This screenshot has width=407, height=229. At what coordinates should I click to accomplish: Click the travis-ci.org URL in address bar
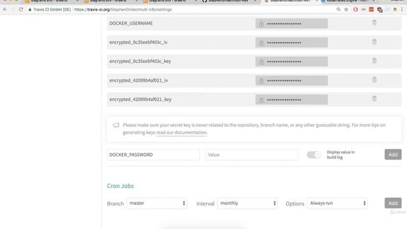click(123, 10)
